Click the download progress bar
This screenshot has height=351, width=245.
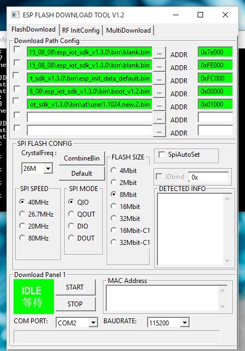coord(117,337)
